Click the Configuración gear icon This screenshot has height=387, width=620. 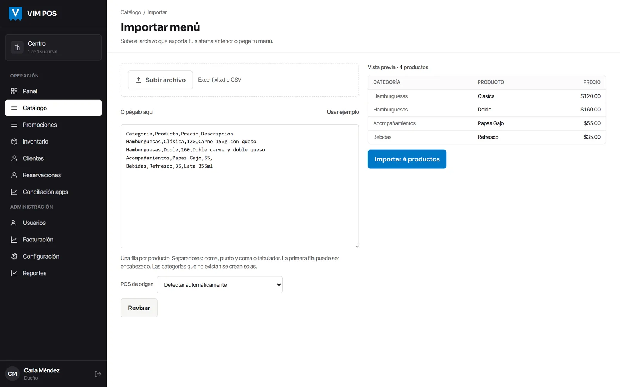14,256
